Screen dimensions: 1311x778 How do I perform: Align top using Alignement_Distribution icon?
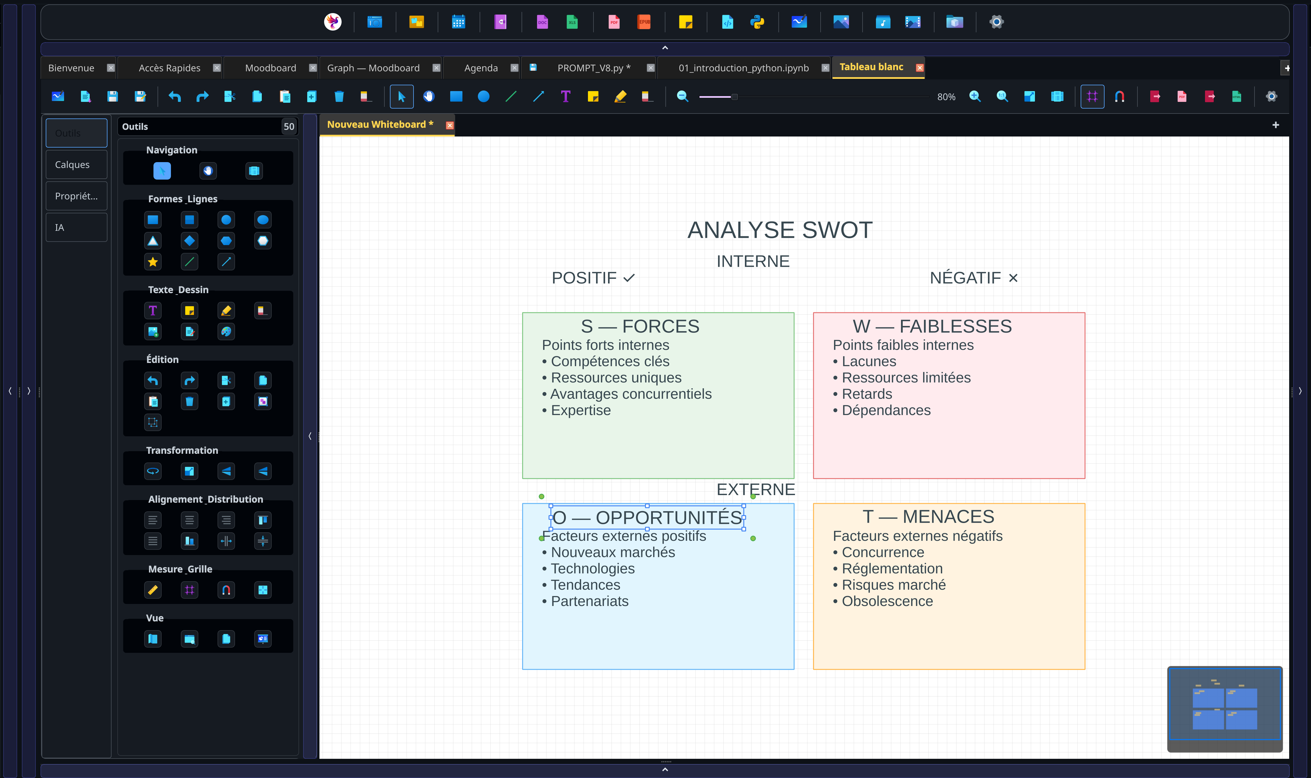(x=263, y=520)
